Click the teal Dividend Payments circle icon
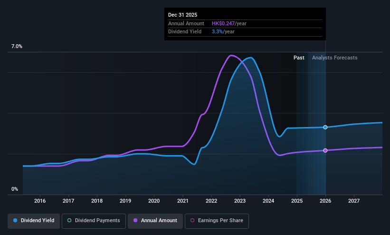This screenshot has width=390, height=235. 69,221
